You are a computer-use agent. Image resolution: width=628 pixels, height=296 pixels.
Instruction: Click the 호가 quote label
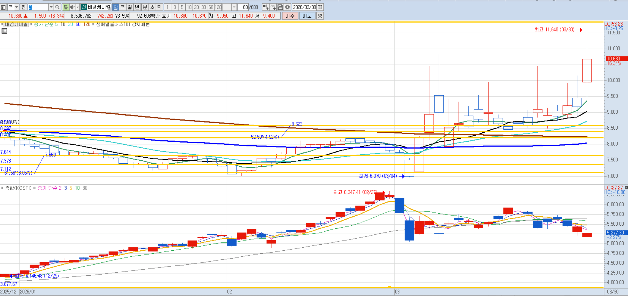coord(166,16)
